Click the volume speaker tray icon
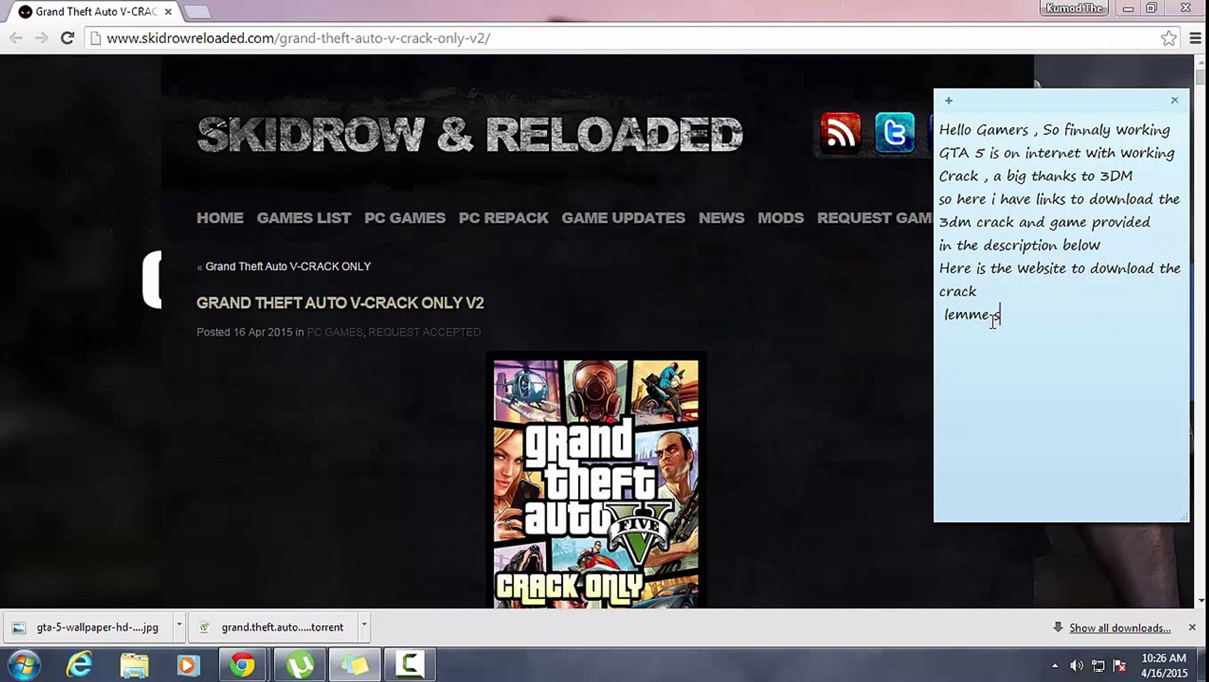1209x682 pixels. [x=1076, y=666]
